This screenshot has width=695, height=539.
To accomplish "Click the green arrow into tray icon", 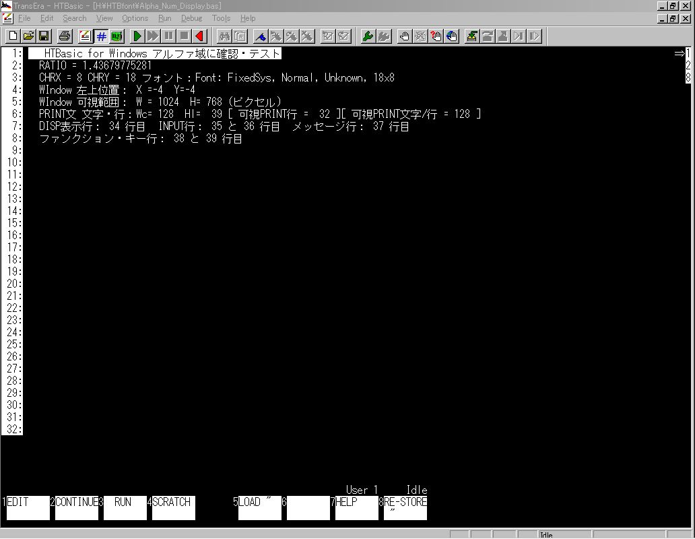I will point(471,36).
